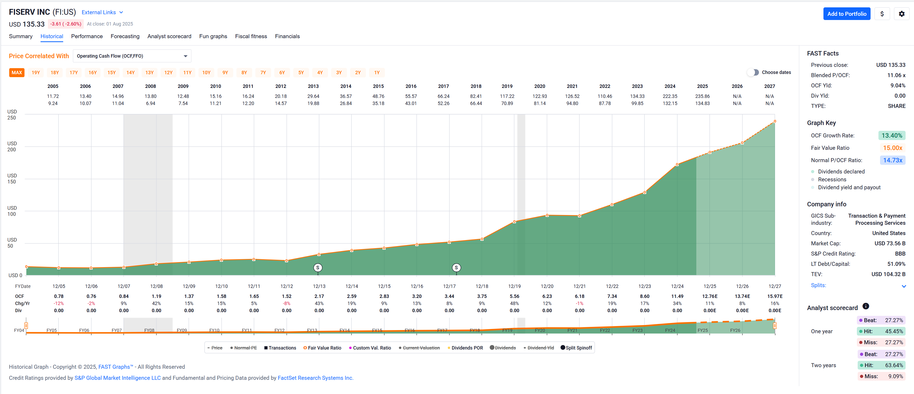Image resolution: width=914 pixels, height=394 pixels.
Task: Open the Summary tab
Action: pyautogui.click(x=21, y=36)
